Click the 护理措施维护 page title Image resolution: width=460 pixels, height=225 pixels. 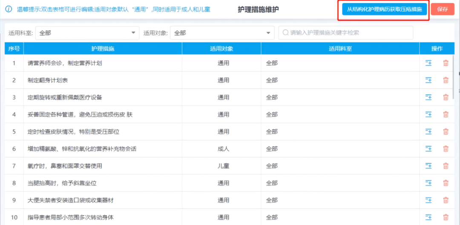coord(258,9)
